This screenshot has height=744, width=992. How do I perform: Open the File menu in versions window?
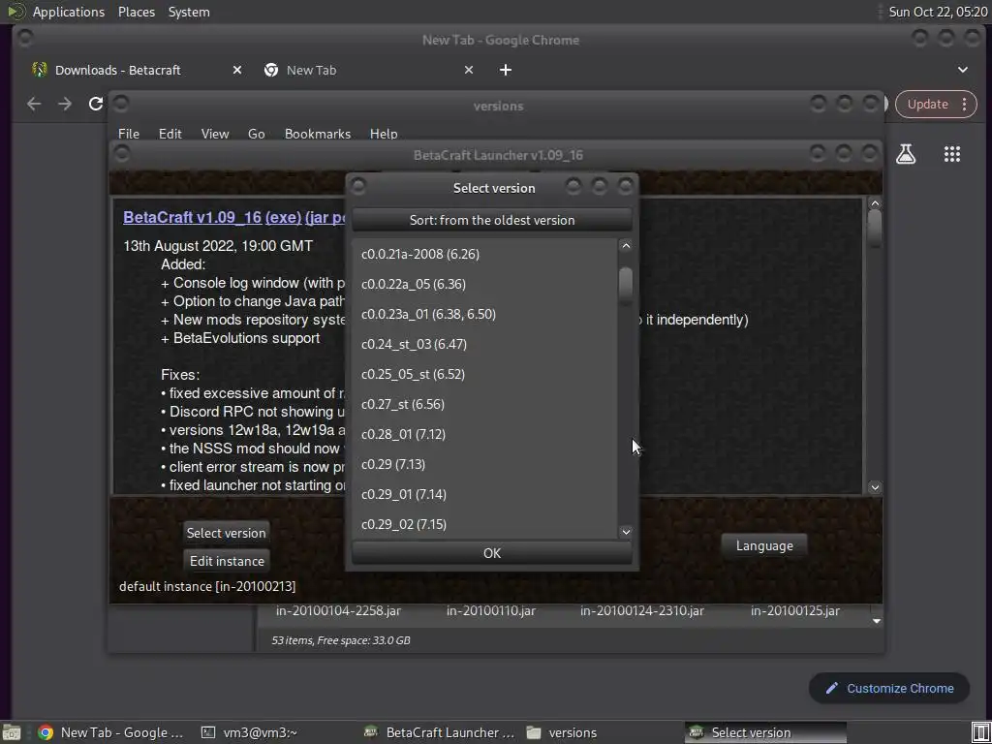[129, 134]
